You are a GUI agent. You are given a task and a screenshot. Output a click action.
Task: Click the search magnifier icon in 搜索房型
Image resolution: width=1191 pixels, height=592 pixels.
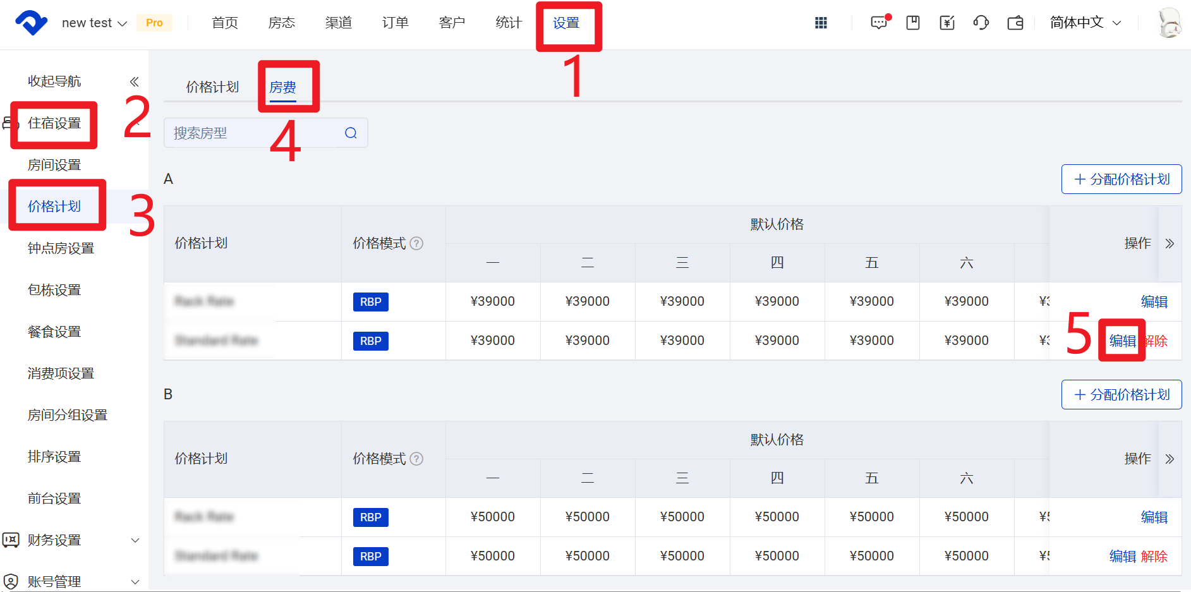click(351, 133)
